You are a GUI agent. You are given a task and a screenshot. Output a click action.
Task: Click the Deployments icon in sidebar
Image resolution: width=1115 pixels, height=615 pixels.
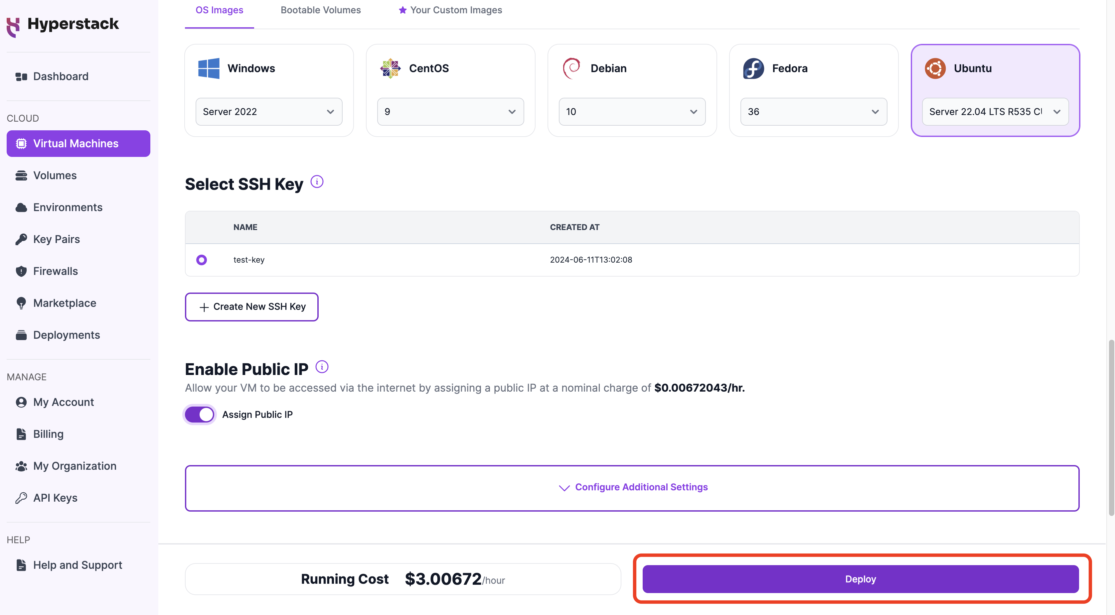point(21,335)
